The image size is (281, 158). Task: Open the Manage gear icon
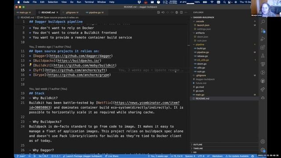click(x=263, y=150)
